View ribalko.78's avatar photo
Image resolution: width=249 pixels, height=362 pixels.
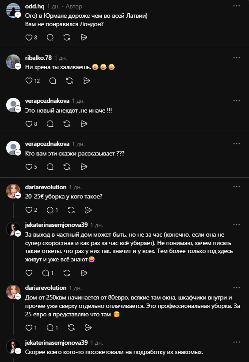13,62
